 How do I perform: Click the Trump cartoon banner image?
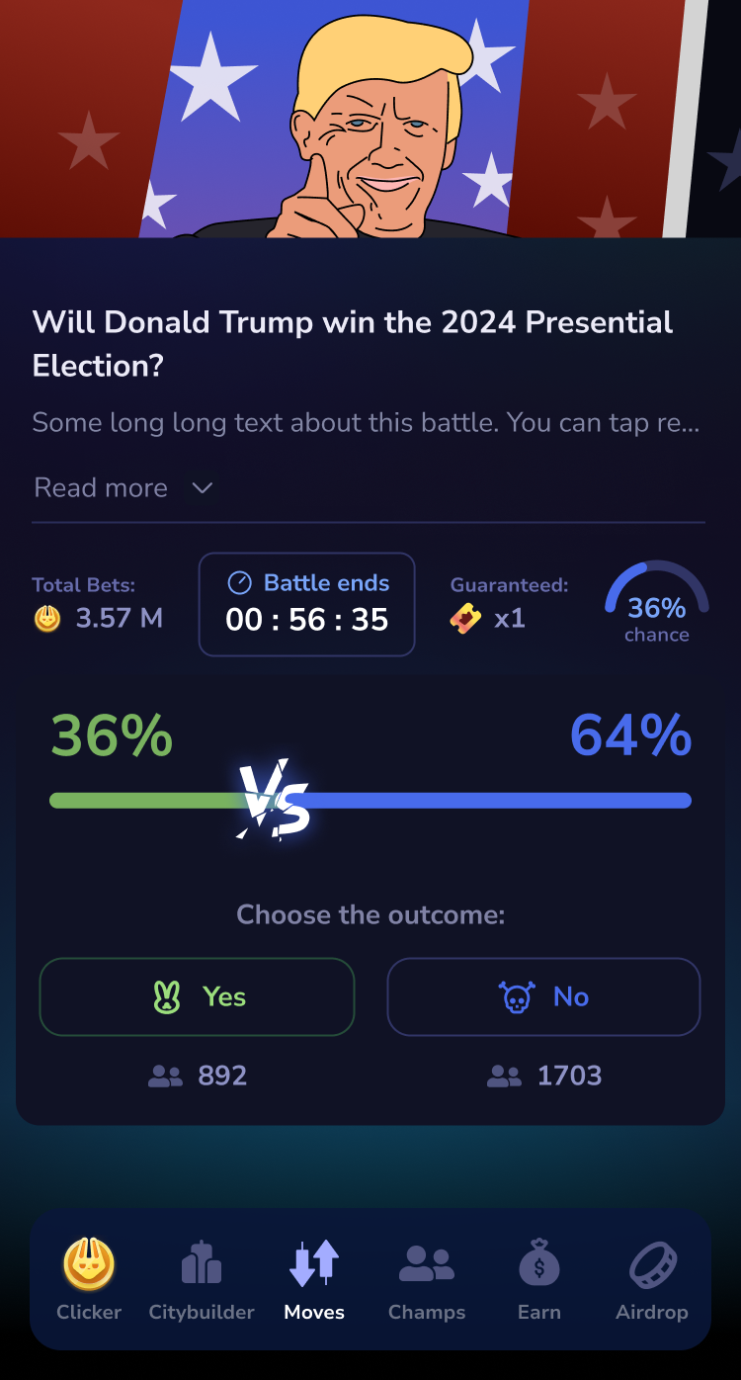[370, 119]
